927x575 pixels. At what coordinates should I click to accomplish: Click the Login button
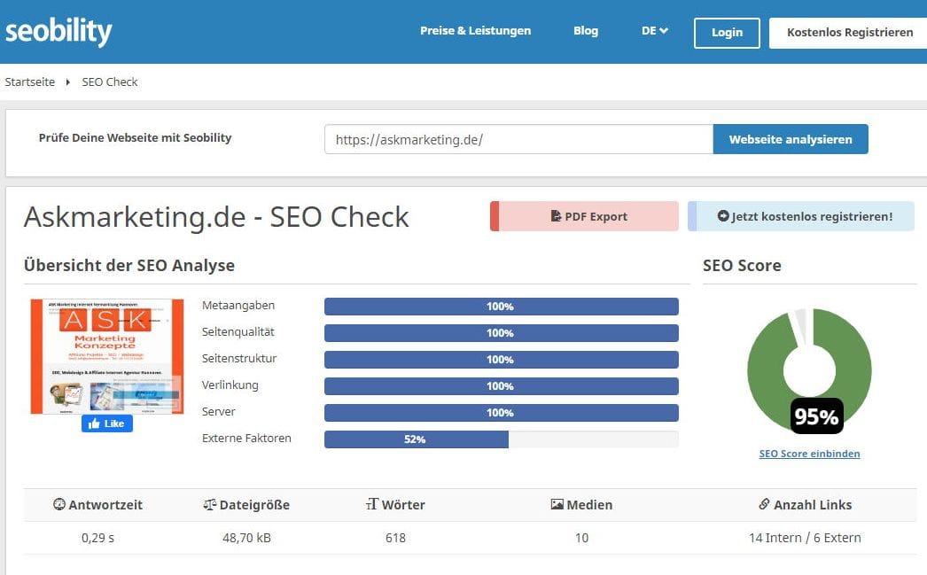click(727, 33)
